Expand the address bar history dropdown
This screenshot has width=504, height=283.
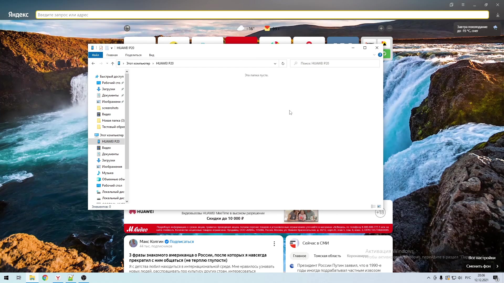pyautogui.click(x=275, y=63)
